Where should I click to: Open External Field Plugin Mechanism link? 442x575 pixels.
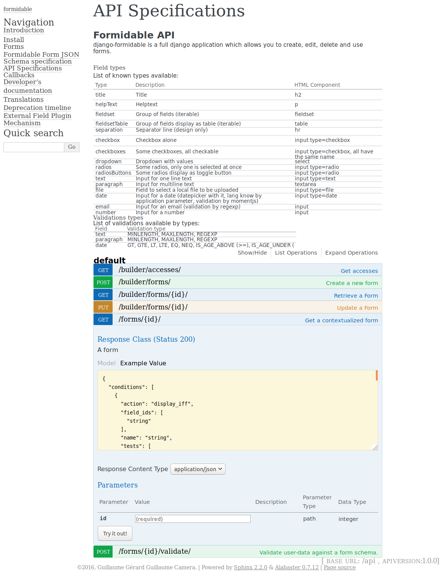coord(37,119)
